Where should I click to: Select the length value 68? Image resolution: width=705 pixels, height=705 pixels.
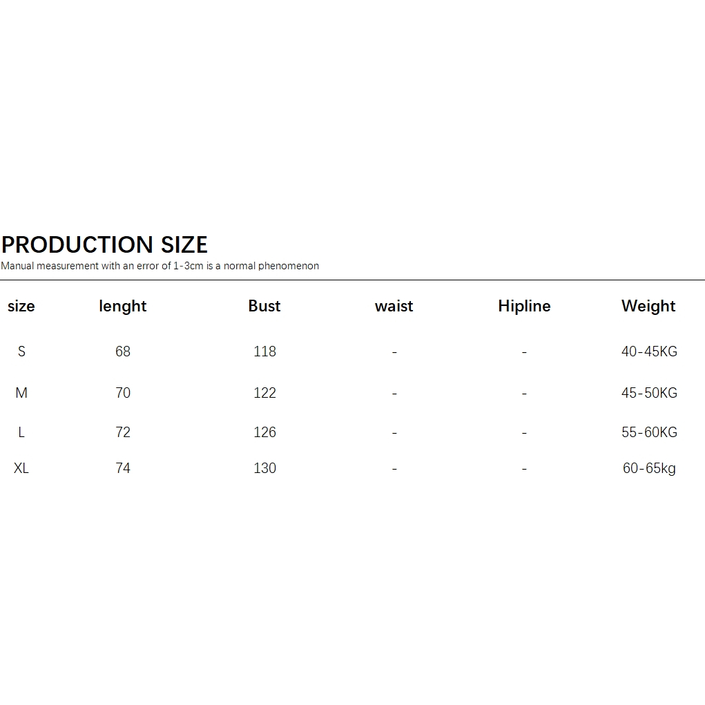point(123,351)
